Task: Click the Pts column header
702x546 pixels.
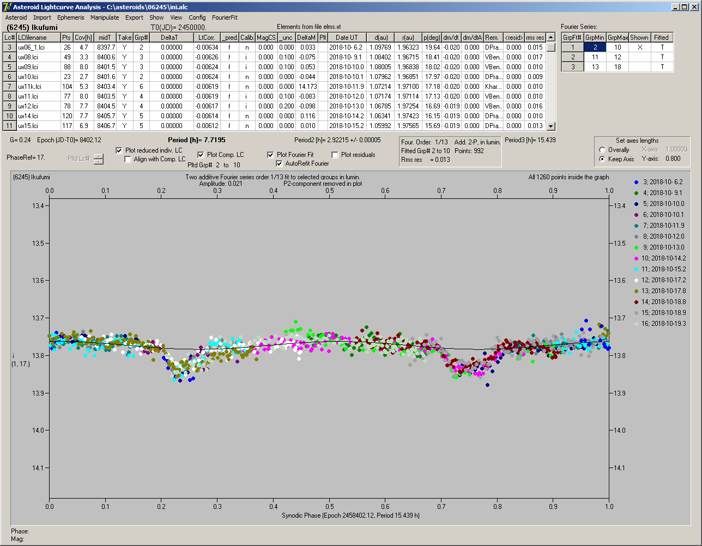Action: 66,38
